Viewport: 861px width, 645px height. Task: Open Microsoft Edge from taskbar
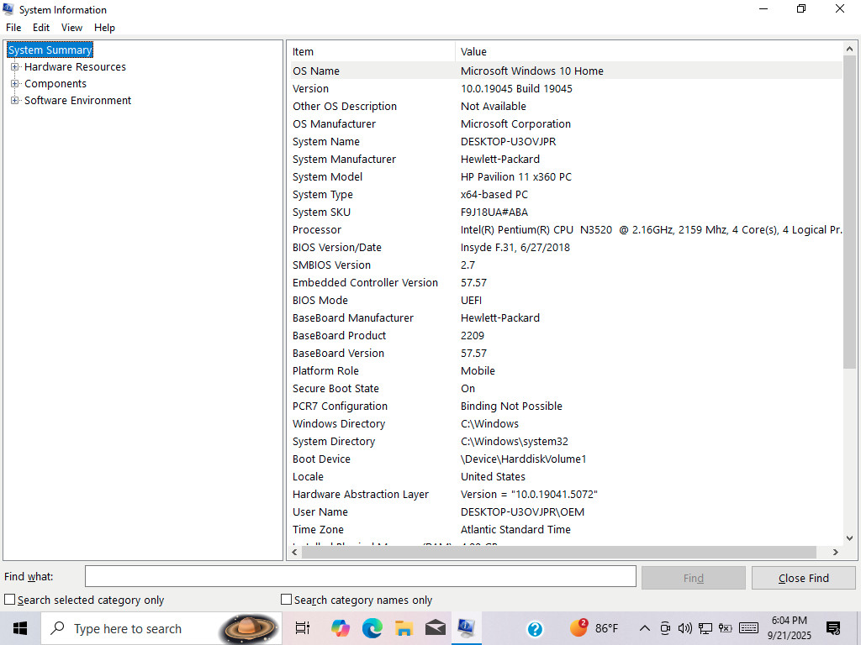click(x=372, y=628)
